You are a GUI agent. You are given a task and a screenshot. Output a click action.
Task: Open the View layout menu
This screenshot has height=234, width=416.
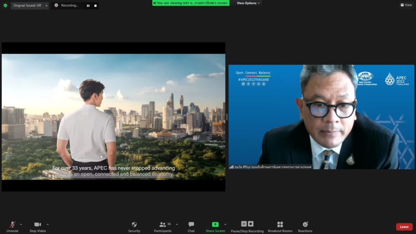pyautogui.click(x=406, y=5)
